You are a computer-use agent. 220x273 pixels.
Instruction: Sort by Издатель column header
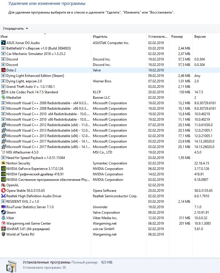tap(100, 37)
